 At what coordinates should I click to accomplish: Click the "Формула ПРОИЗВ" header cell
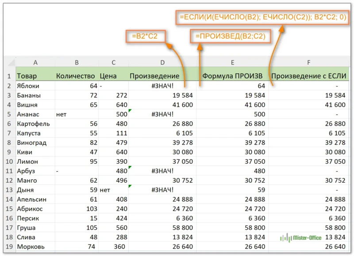(x=232, y=76)
